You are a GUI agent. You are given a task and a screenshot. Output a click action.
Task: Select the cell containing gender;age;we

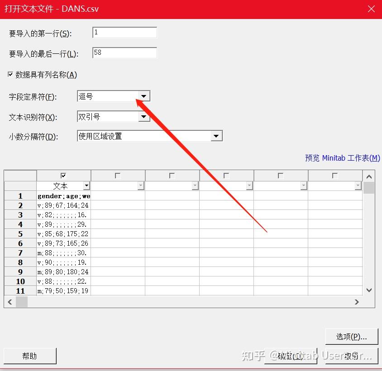point(63,196)
